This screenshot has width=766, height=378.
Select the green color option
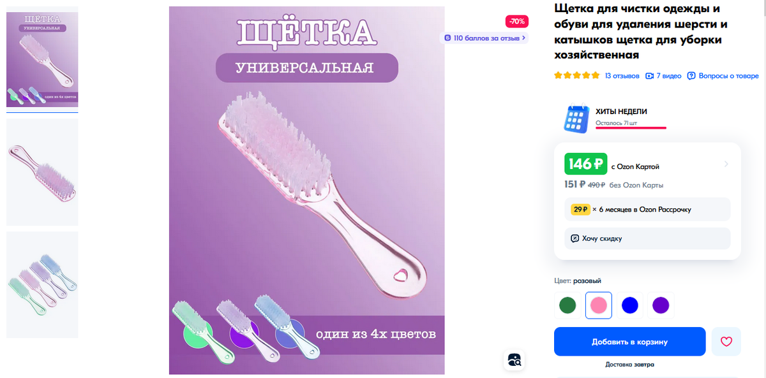pyautogui.click(x=568, y=305)
